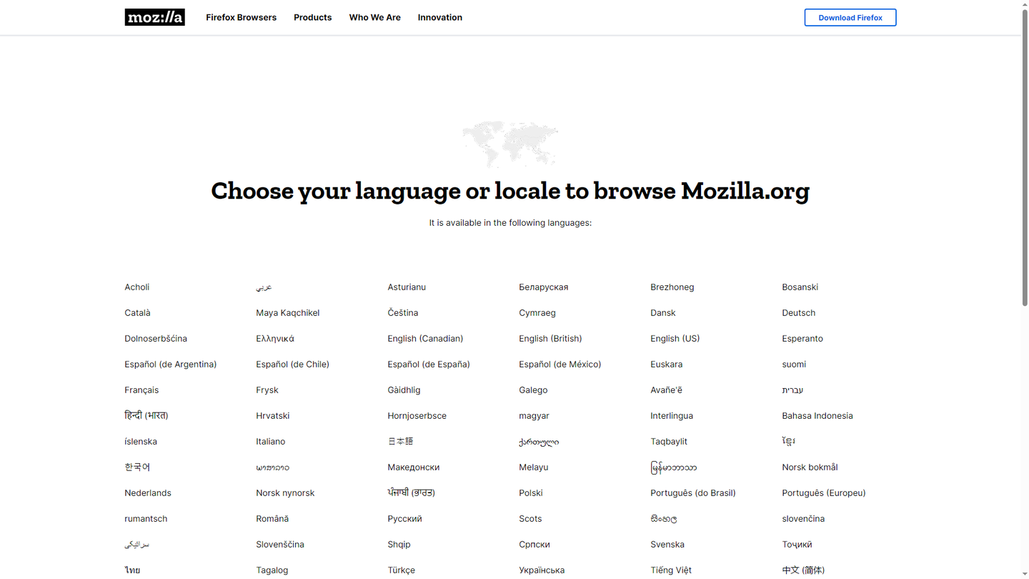
Task: Choose 日本語 language
Action: 400,441
